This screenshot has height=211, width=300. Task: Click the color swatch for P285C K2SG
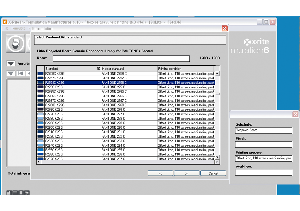pos(41,149)
